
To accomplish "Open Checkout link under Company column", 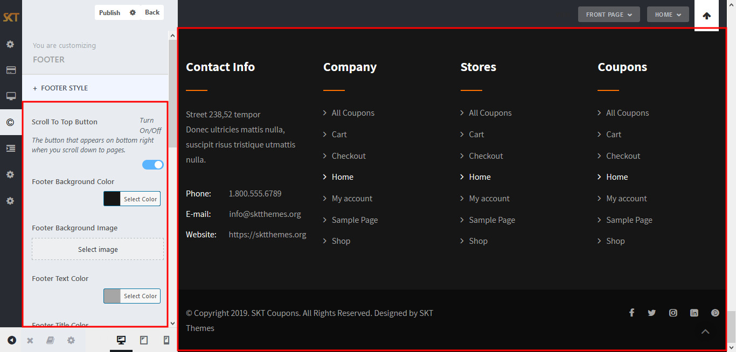I will pyautogui.click(x=349, y=156).
